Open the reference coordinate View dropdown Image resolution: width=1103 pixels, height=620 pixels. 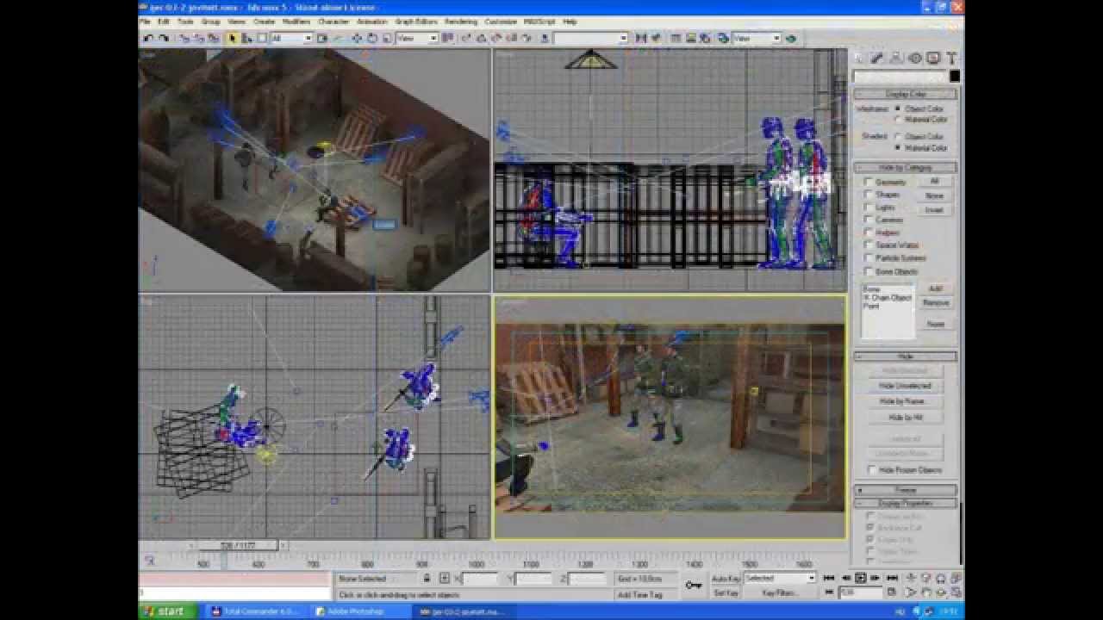(418, 39)
